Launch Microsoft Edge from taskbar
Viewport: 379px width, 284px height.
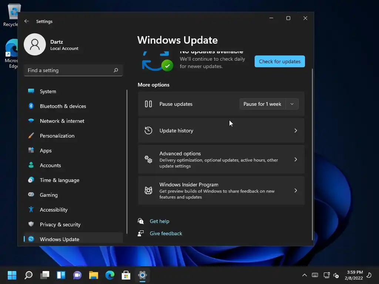pos(110,275)
